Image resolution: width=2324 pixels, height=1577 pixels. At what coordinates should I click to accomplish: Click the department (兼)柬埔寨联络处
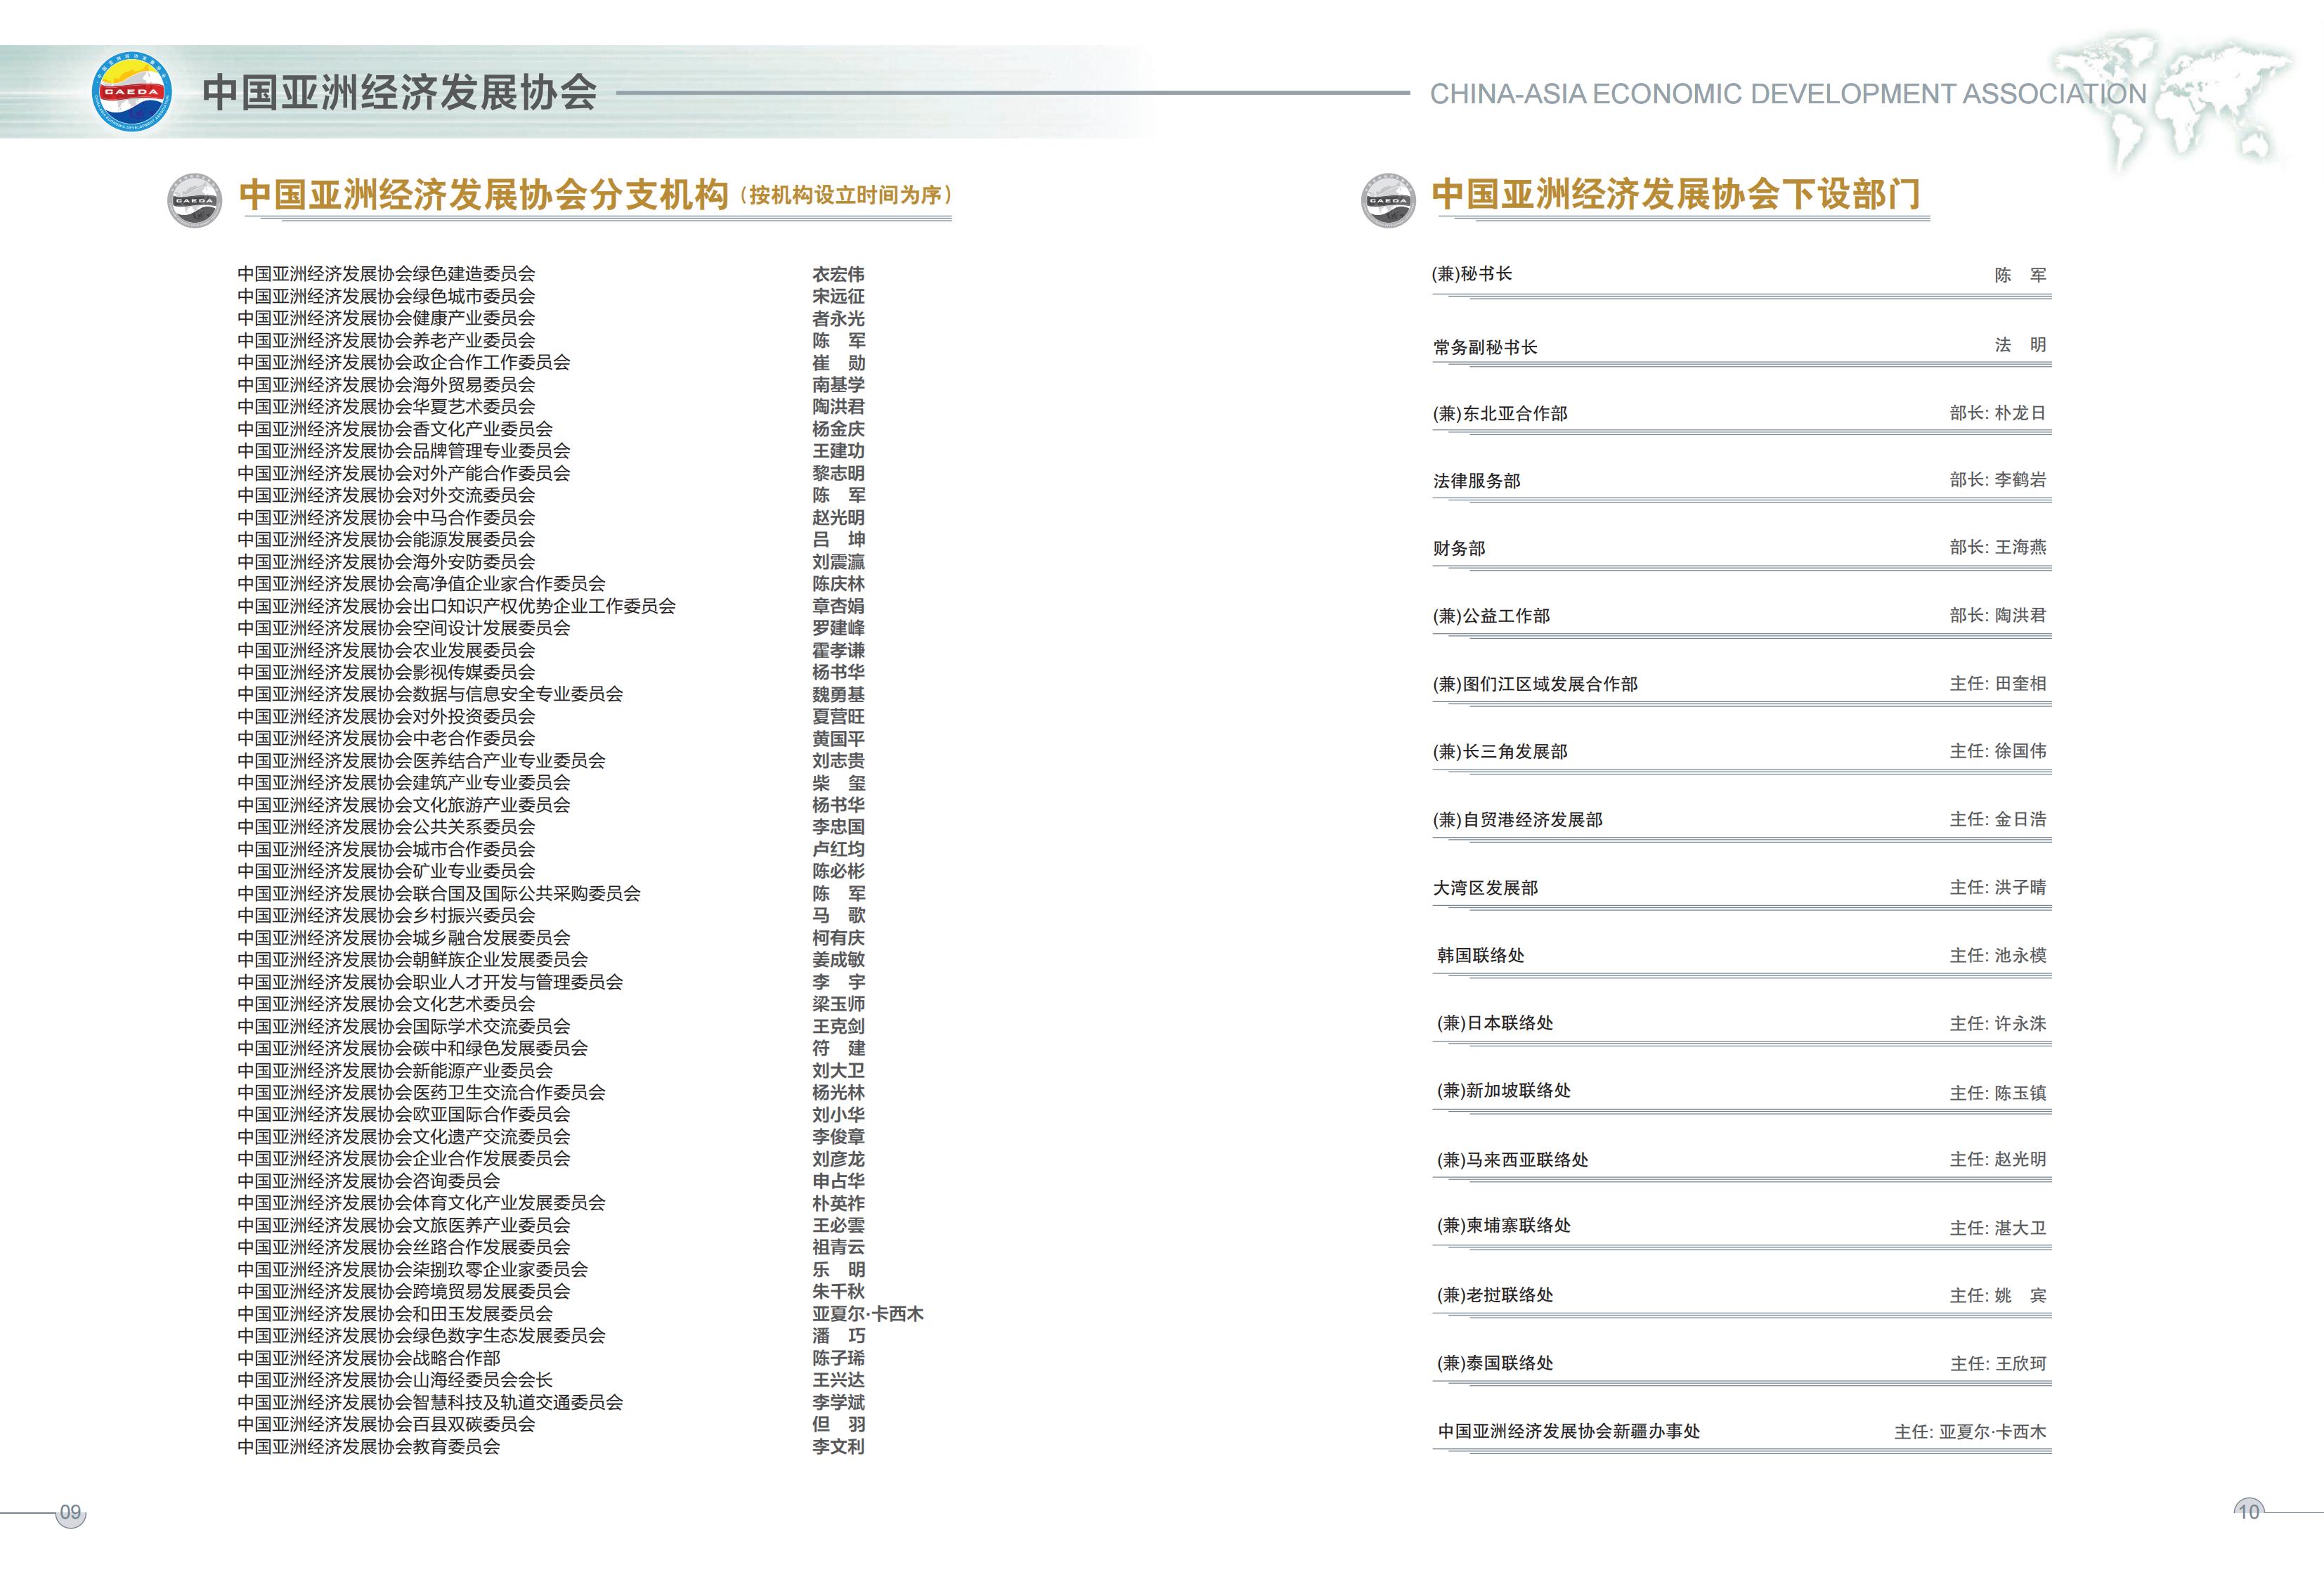[x=1504, y=1225]
